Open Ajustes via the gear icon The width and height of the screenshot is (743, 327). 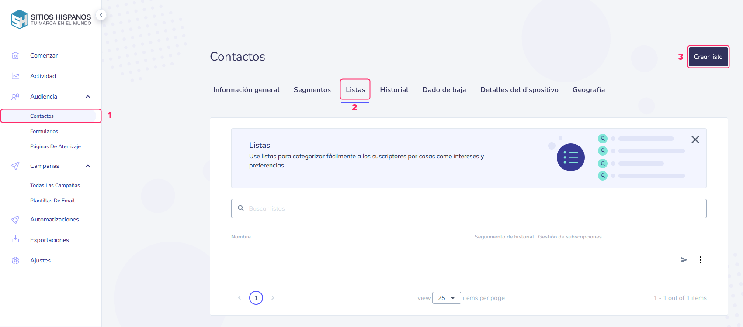point(15,260)
